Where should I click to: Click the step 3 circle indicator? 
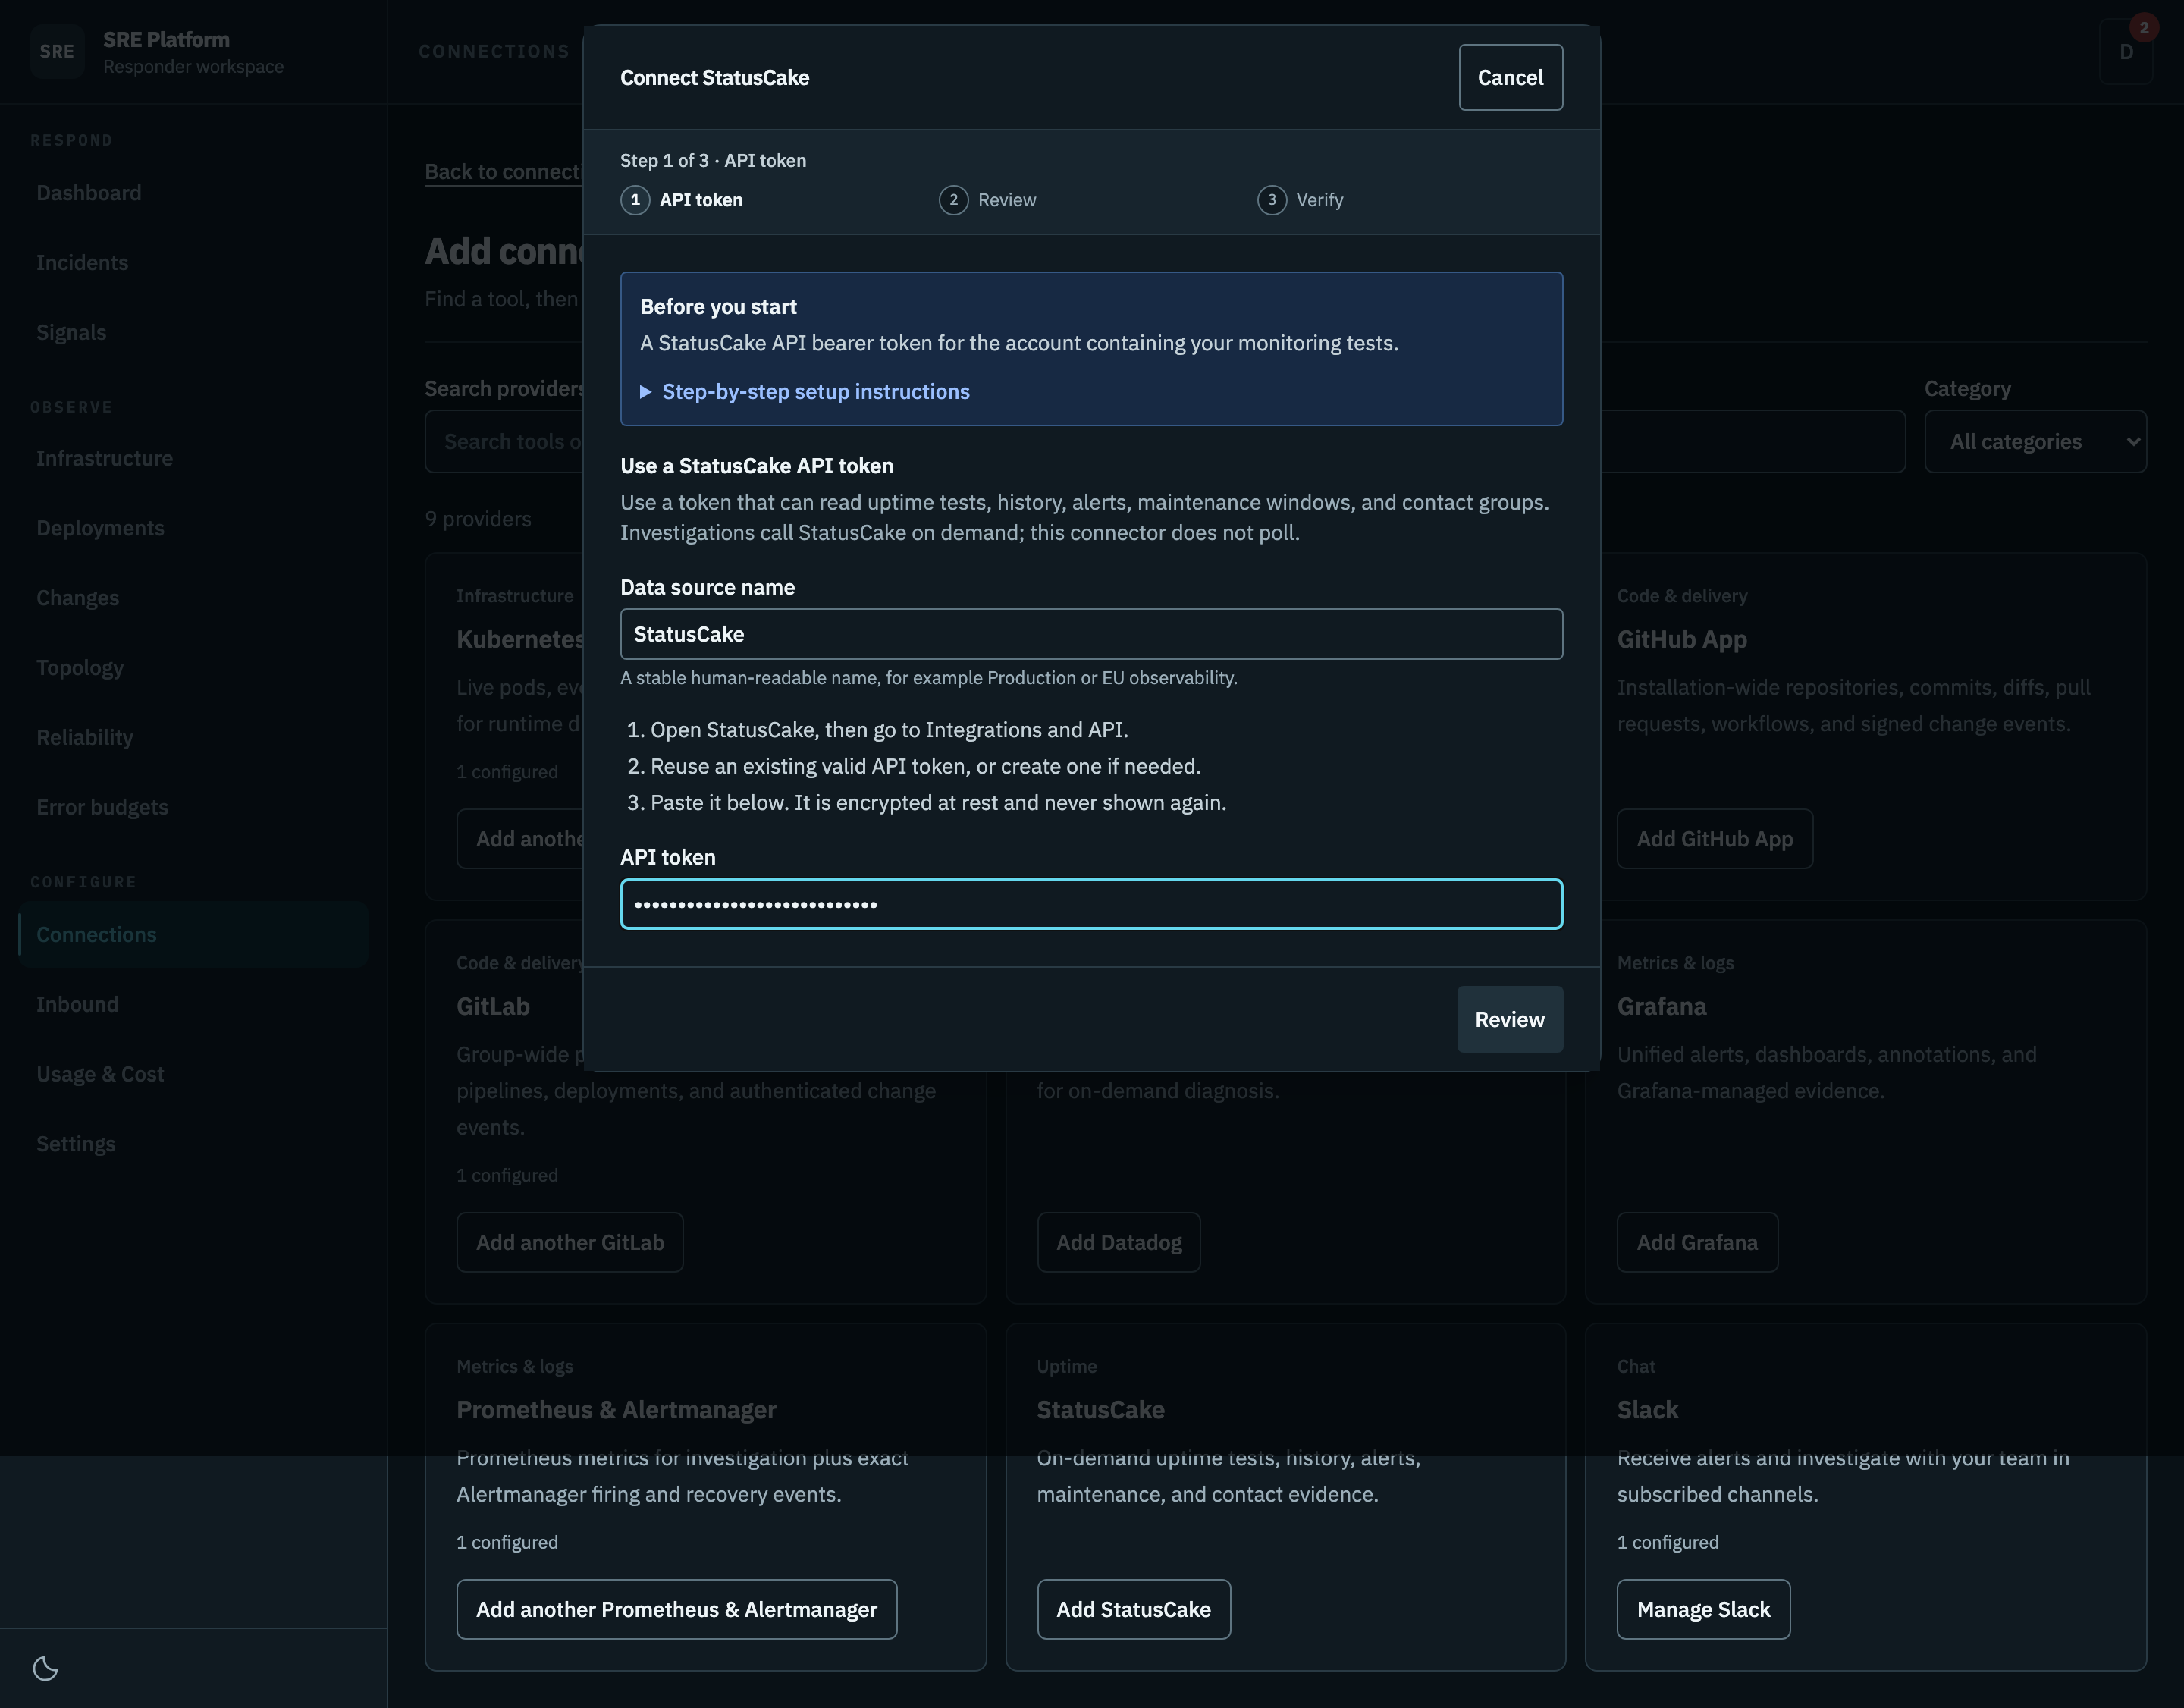(x=1271, y=200)
